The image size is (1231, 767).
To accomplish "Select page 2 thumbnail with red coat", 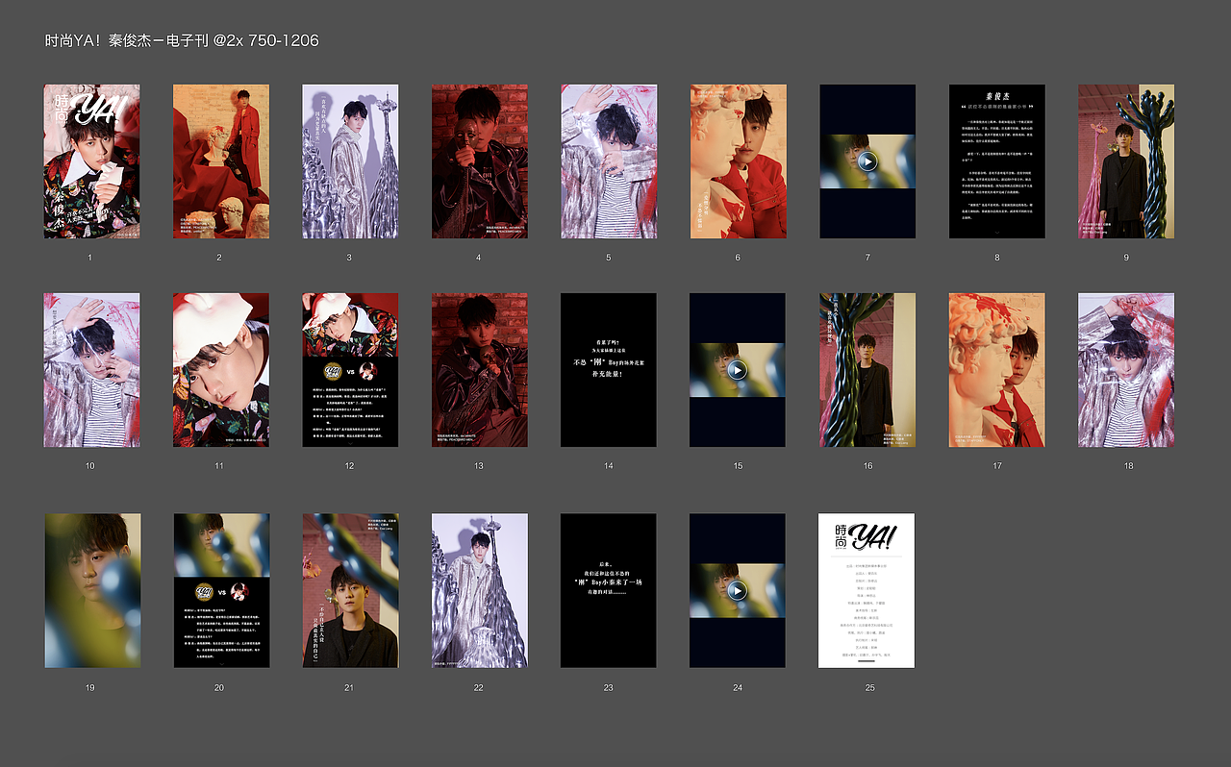I will point(221,161).
